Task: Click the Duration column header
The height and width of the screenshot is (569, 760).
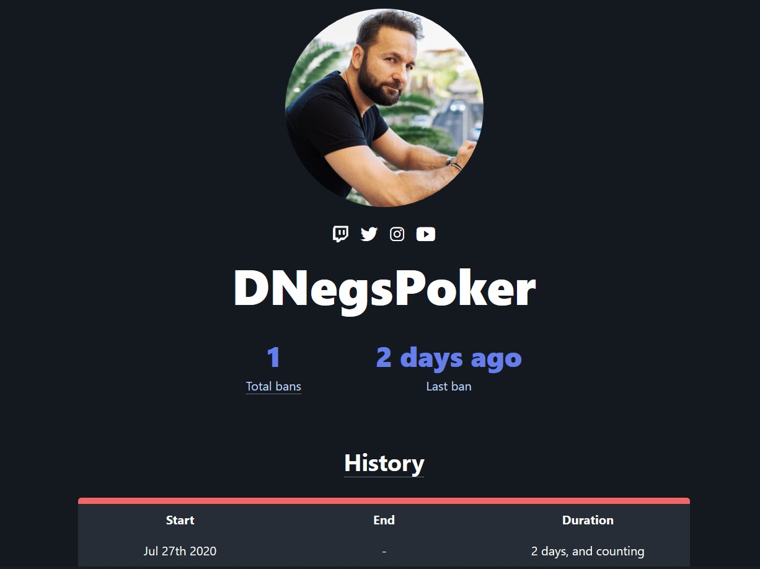Action: [x=588, y=520]
